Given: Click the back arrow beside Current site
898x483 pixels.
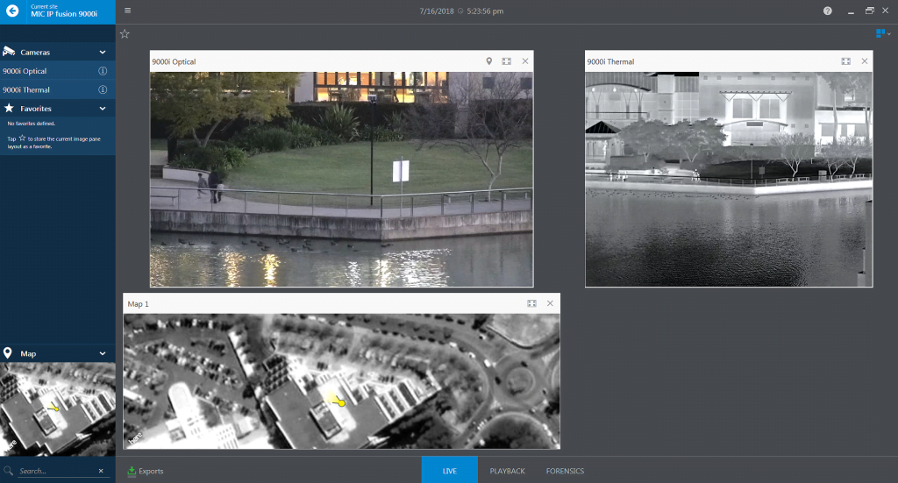Looking at the screenshot, I should pyautogui.click(x=12, y=11).
